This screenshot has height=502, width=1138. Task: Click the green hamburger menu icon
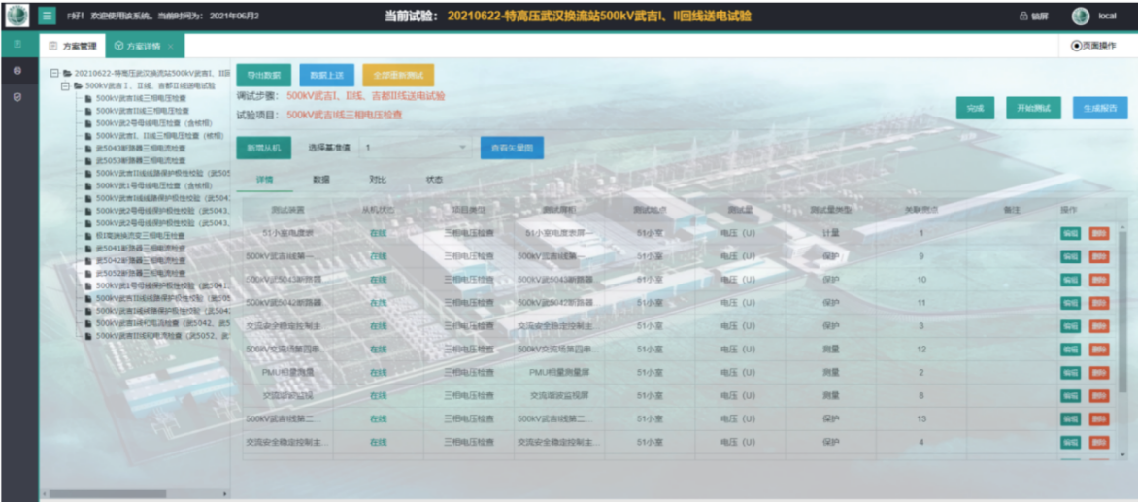tap(47, 17)
